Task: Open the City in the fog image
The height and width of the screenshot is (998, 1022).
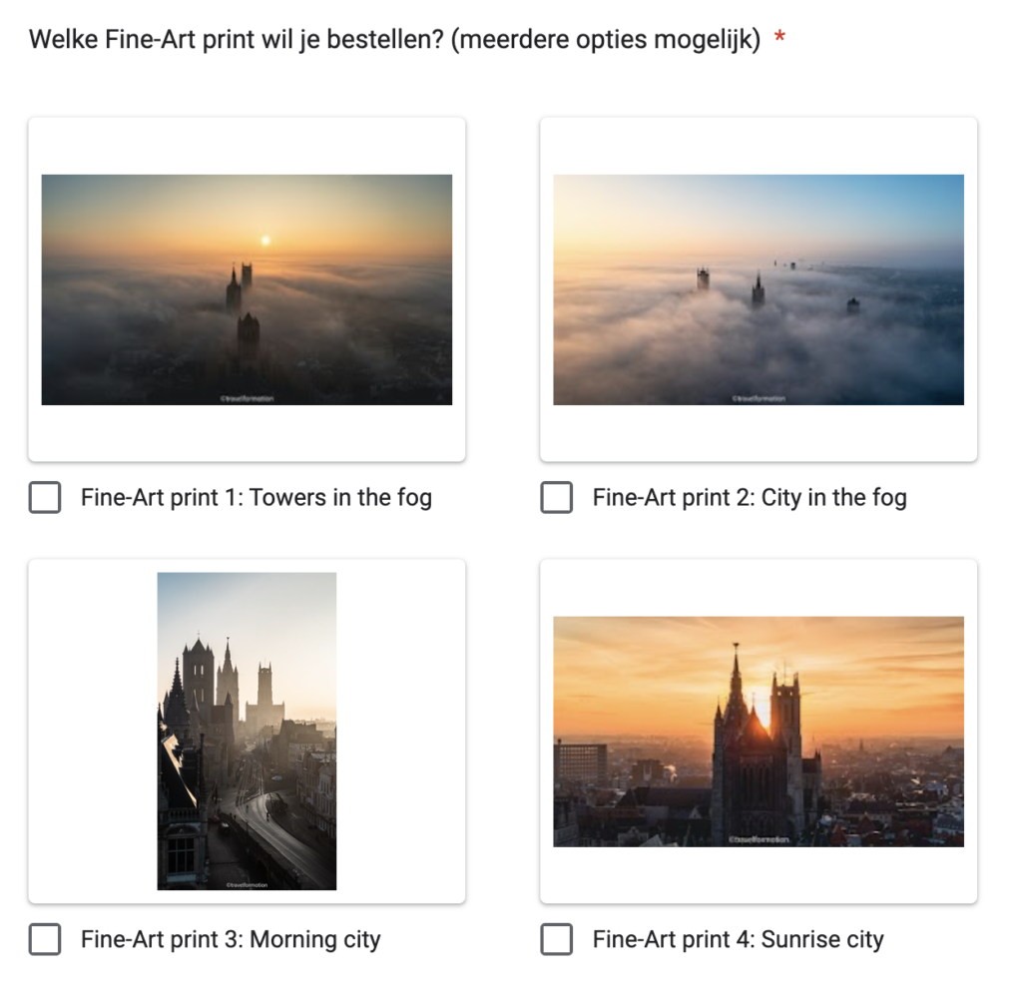Action: pos(759,289)
